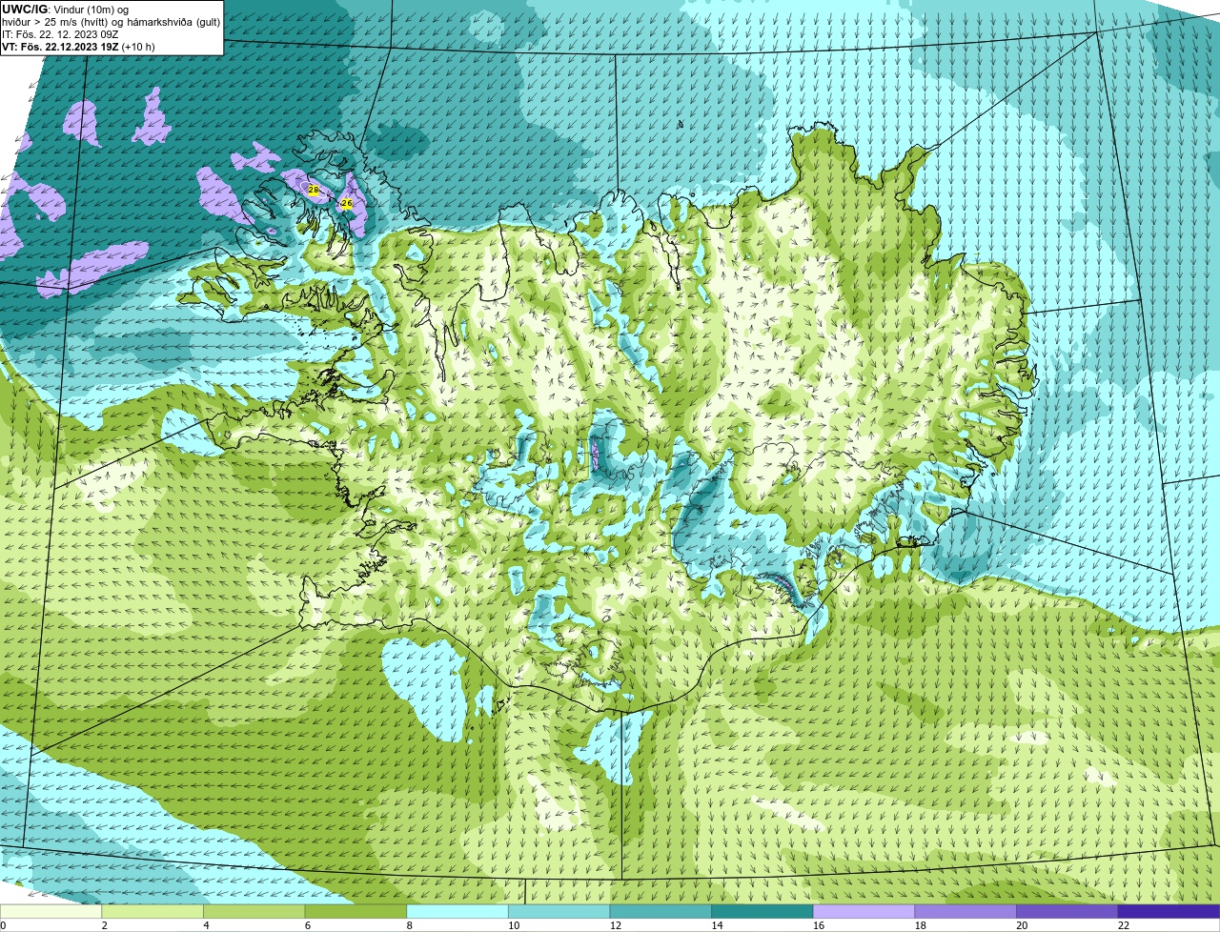Click the text "hviður > 25 m/s (hvítt) og hámarkshviða (gult)"

[111, 21]
